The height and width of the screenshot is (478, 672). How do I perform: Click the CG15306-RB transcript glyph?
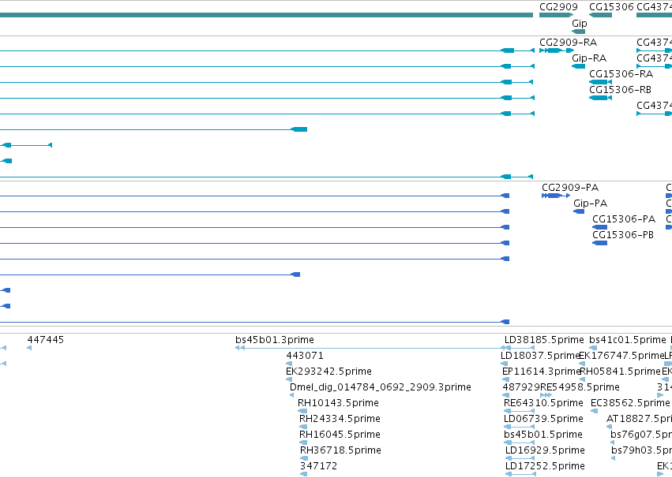point(600,98)
